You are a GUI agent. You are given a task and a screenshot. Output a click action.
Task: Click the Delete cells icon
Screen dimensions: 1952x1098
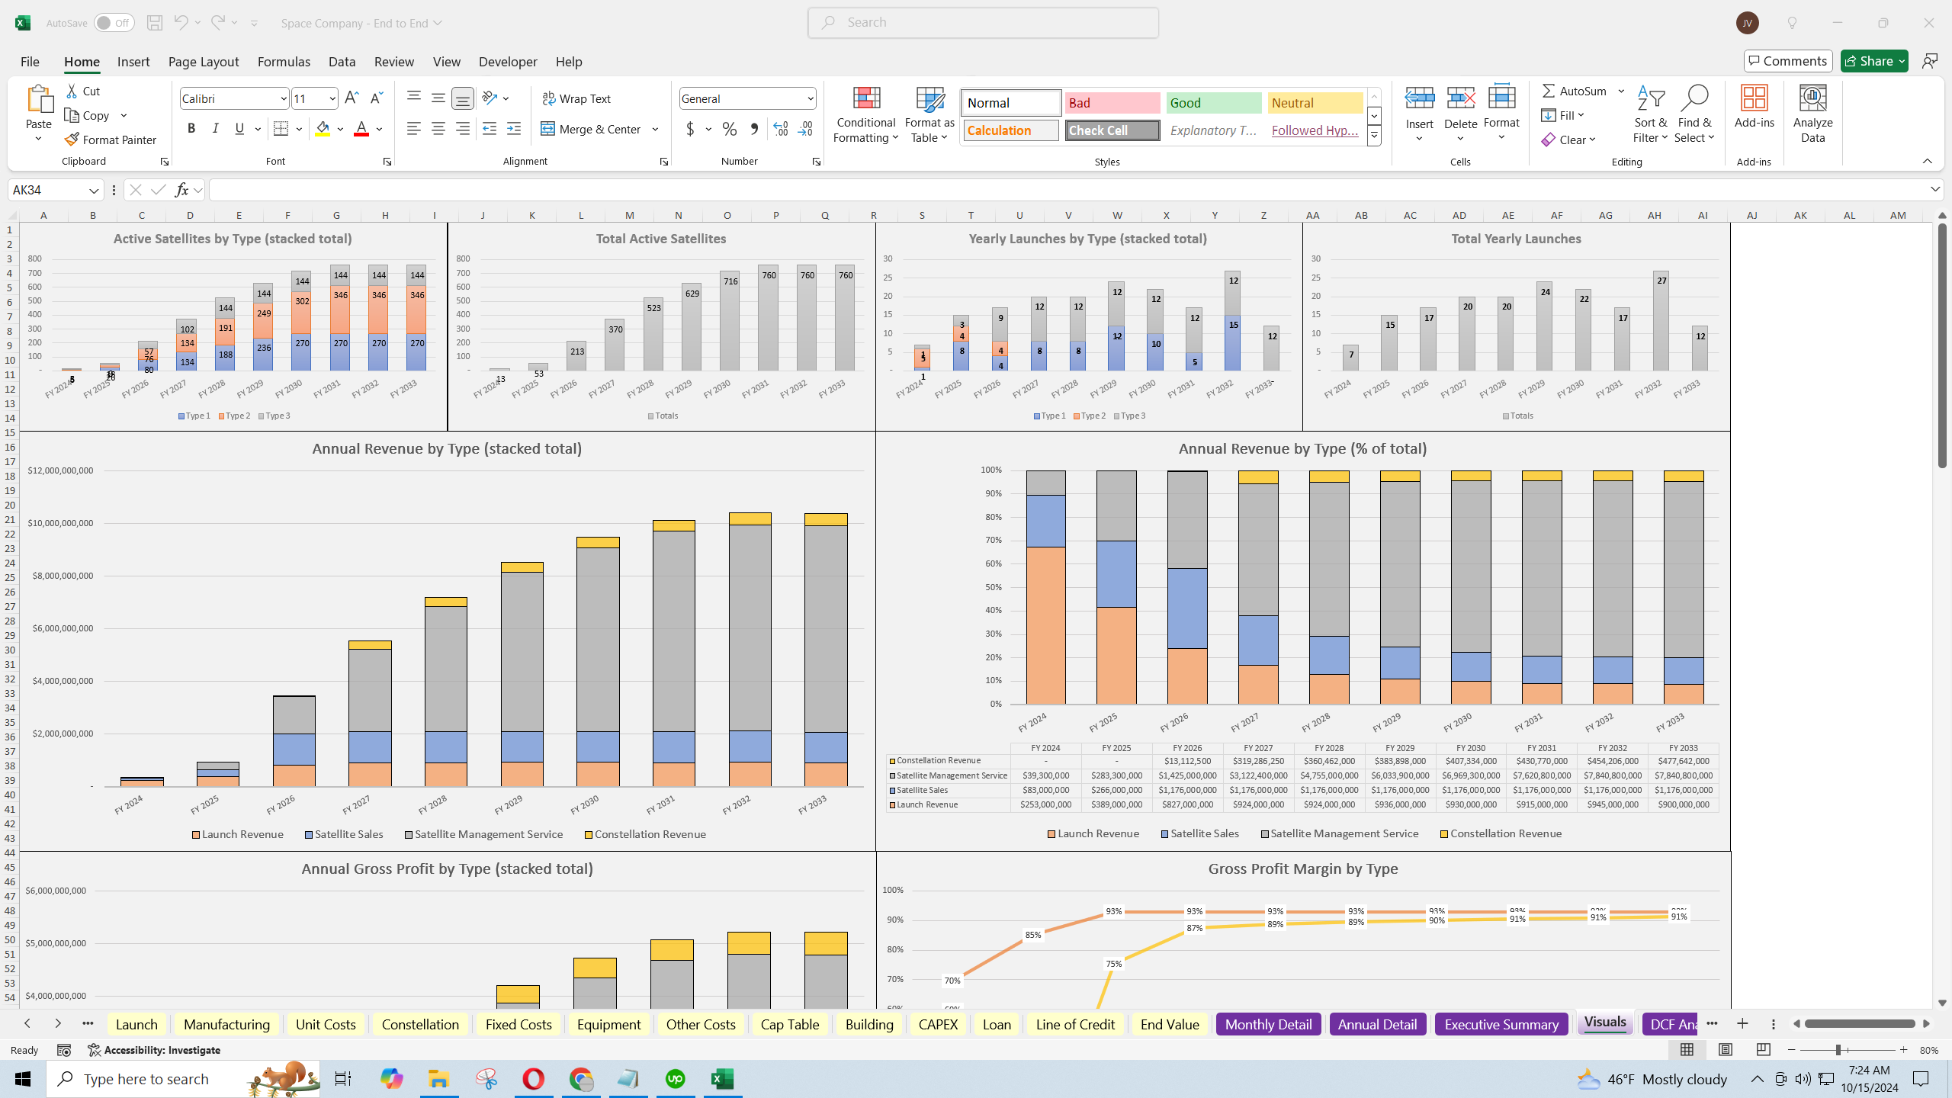click(1461, 98)
